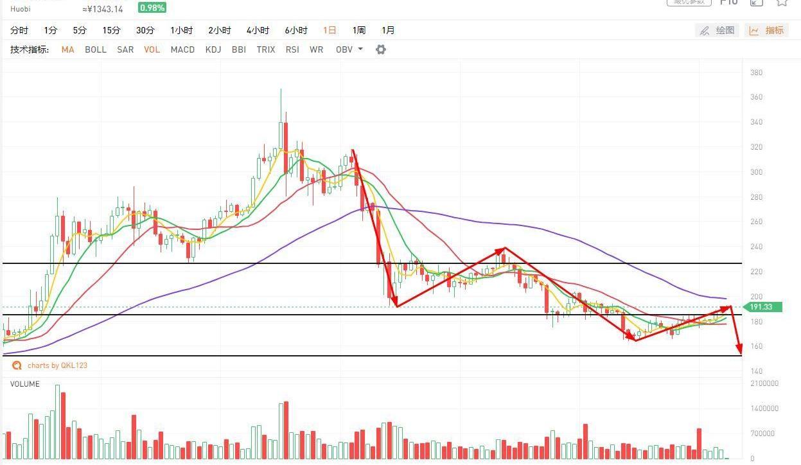Screen dimensions: 801x465
Task: Click the favorite star icon
Action: (782, 3)
